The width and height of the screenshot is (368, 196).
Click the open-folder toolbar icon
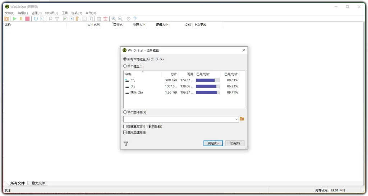coord(6,19)
